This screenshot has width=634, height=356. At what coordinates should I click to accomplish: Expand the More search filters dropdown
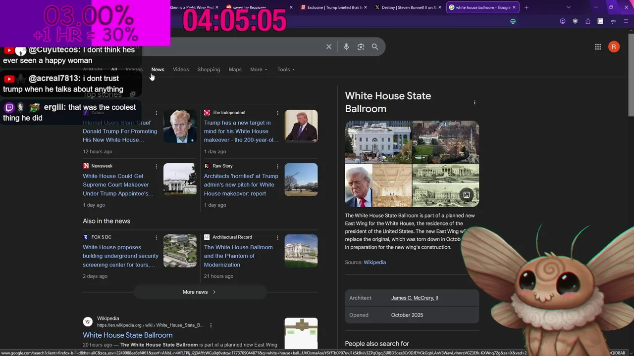coord(259,70)
